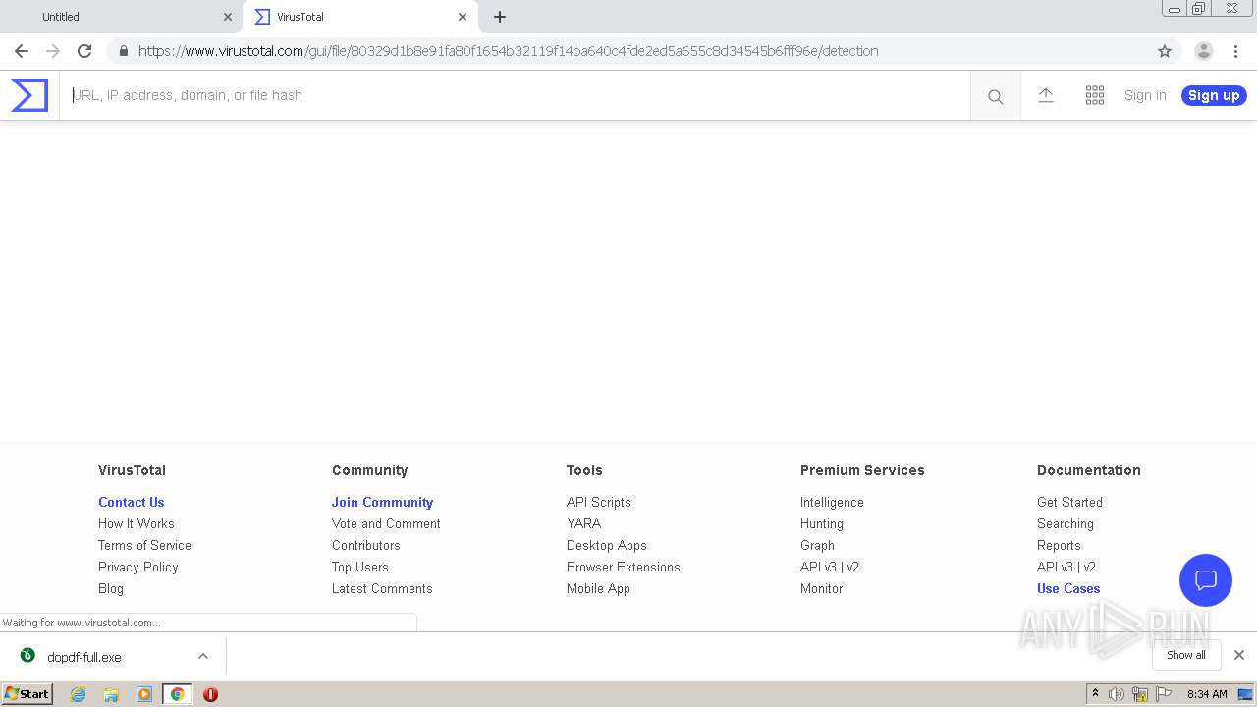Click the red Opera taskbar icon
Image resolution: width=1257 pixels, height=707 pixels.
[x=210, y=694]
